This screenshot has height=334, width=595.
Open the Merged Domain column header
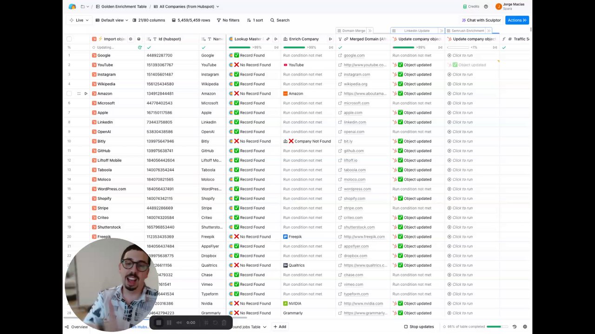click(363, 39)
